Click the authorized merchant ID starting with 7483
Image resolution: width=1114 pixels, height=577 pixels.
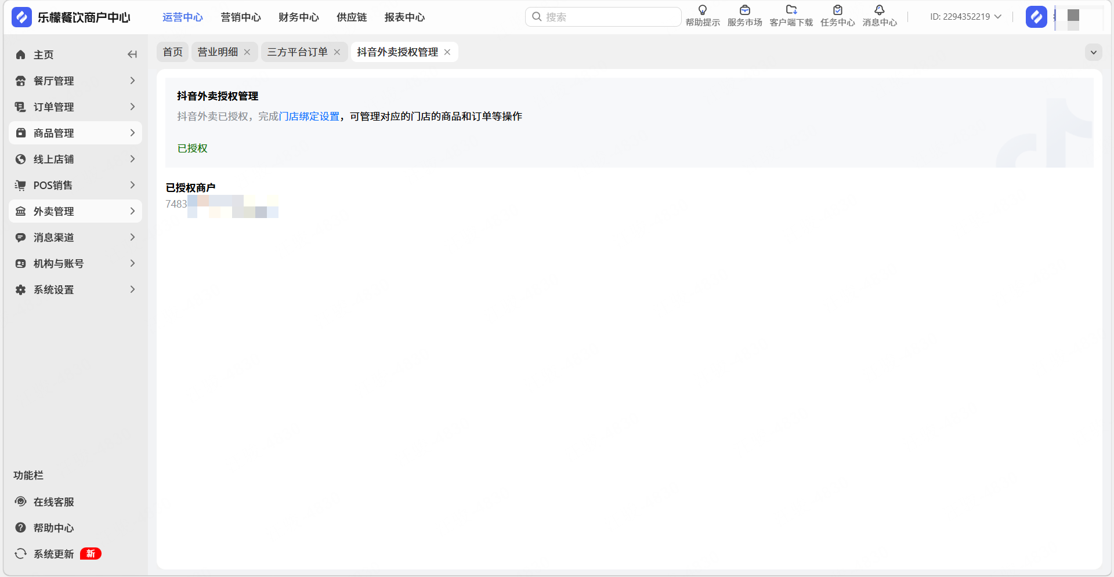click(x=222, y=204)
